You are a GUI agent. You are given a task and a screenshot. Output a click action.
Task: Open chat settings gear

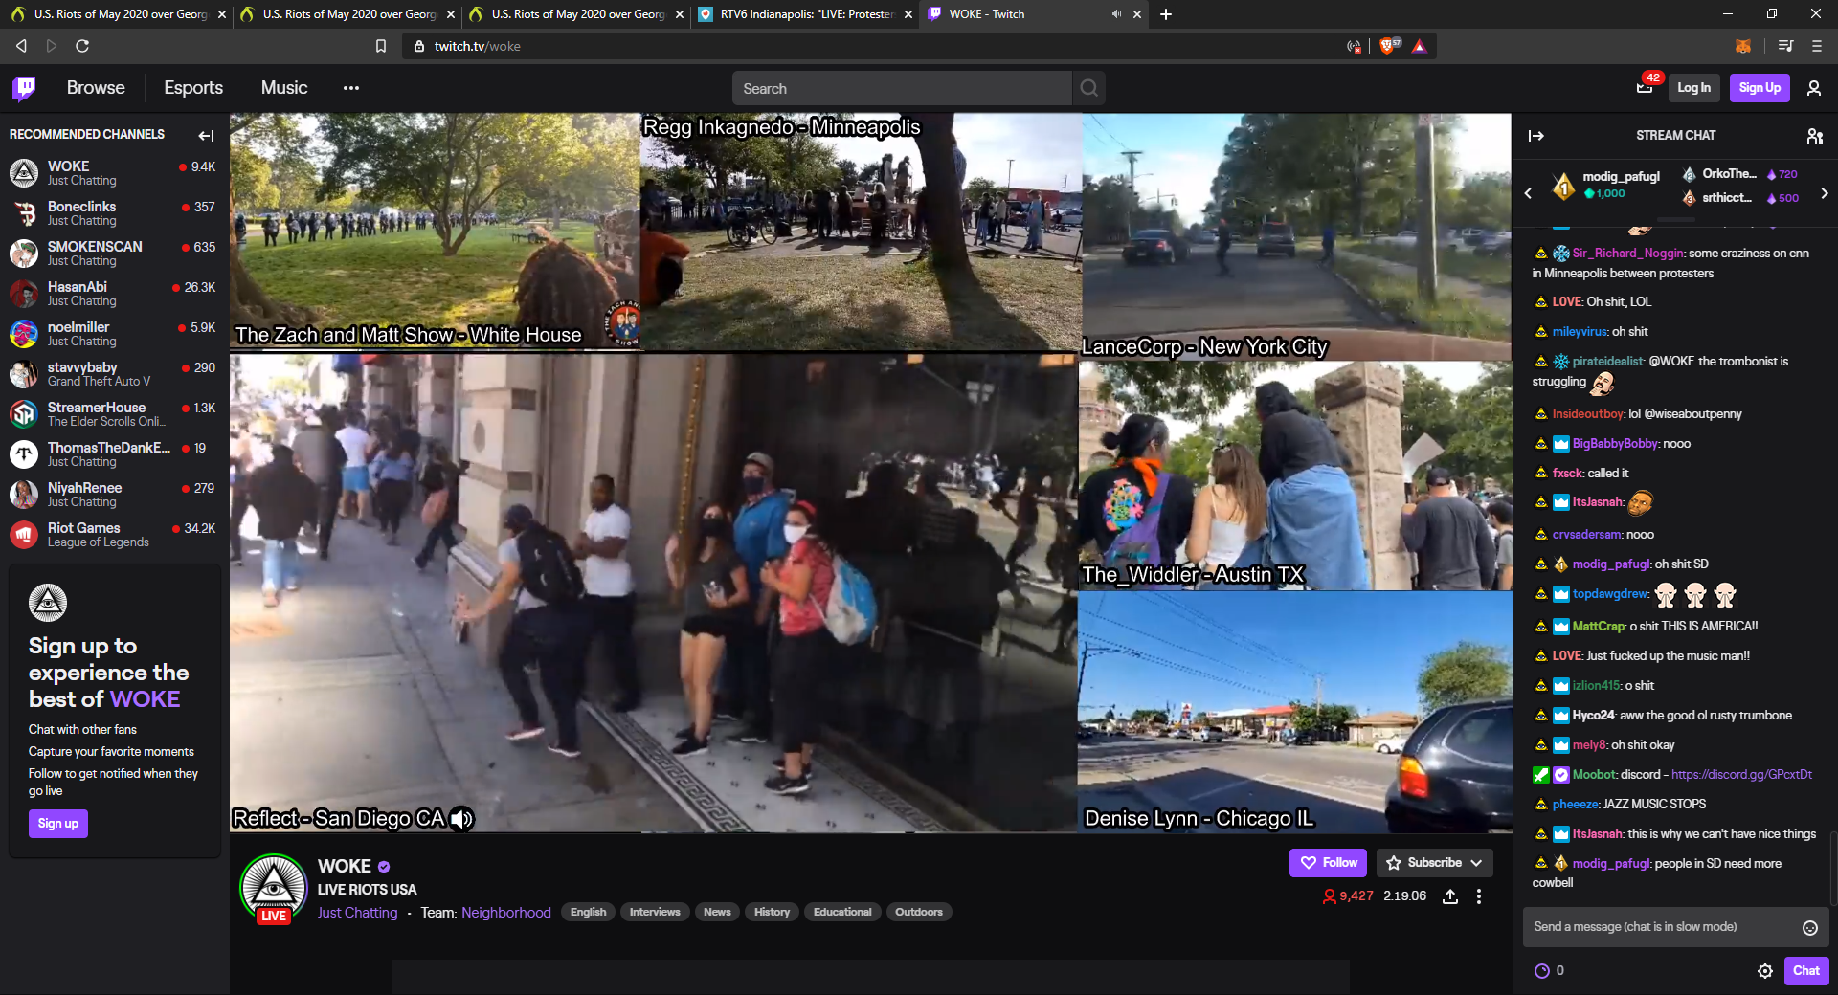pyautogui.click(x=1765, y=971)
